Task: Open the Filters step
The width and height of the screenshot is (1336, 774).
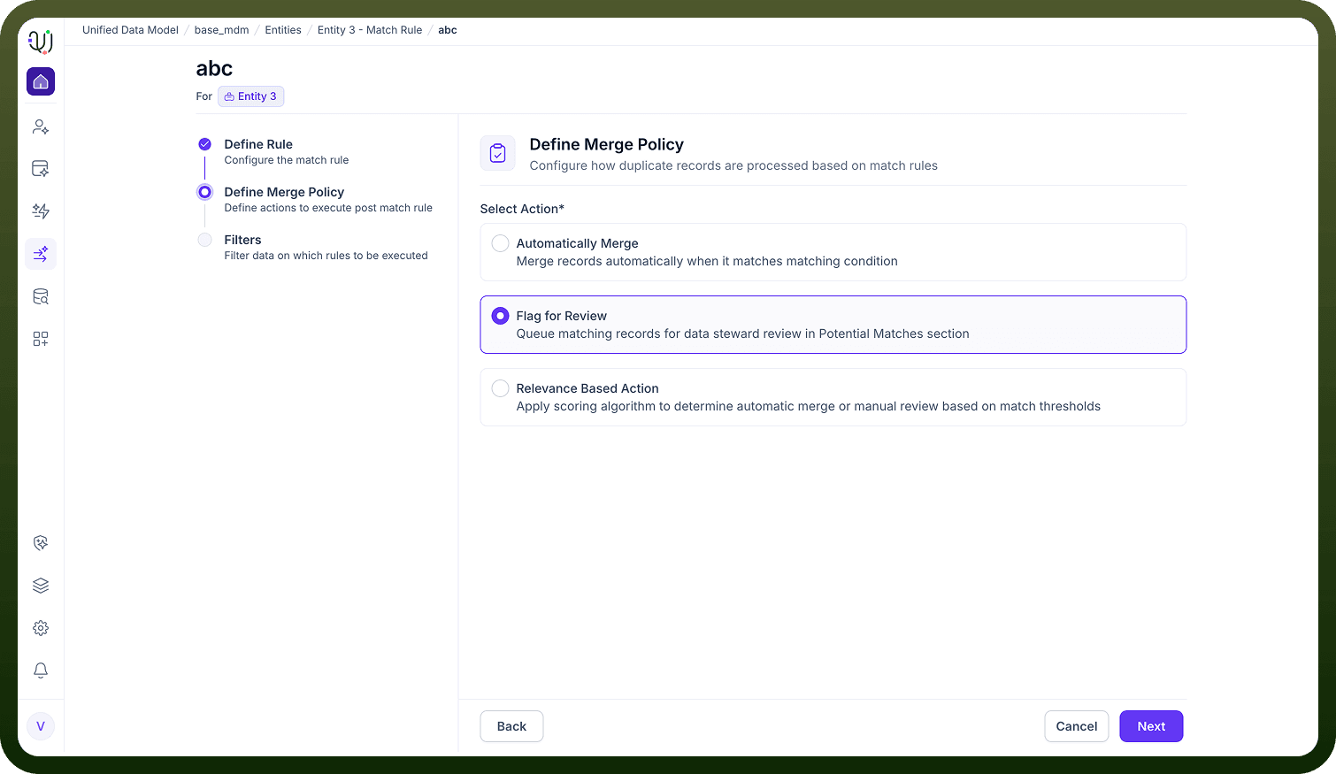Action: coord(242,240)
